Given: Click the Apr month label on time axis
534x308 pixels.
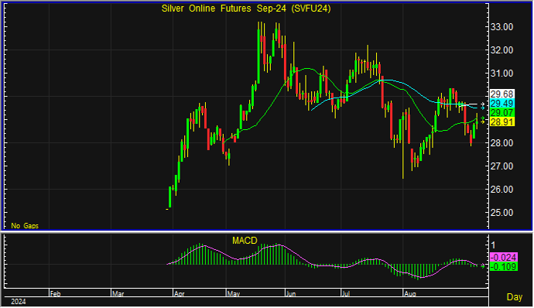Looking at the screenshot, I should click(179, 294).
